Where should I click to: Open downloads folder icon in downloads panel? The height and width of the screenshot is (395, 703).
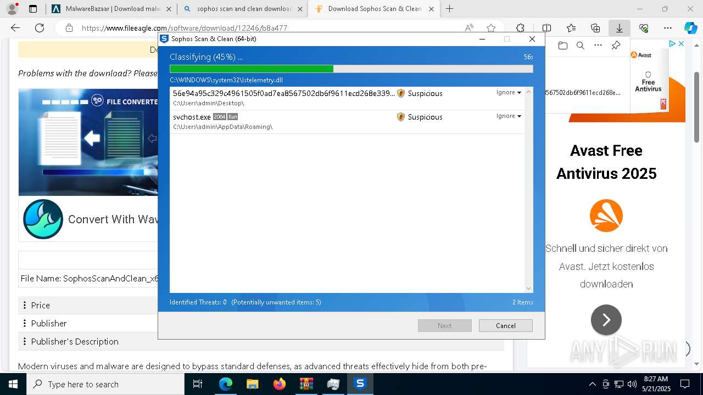coord(562,46)
